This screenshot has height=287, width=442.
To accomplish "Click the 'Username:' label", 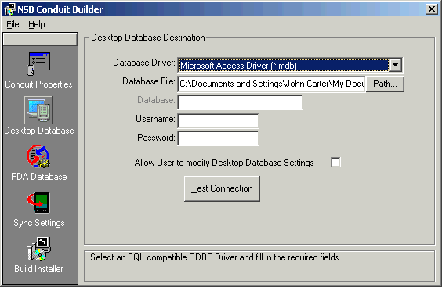I will pyautogui.click(x=155, y=119).
